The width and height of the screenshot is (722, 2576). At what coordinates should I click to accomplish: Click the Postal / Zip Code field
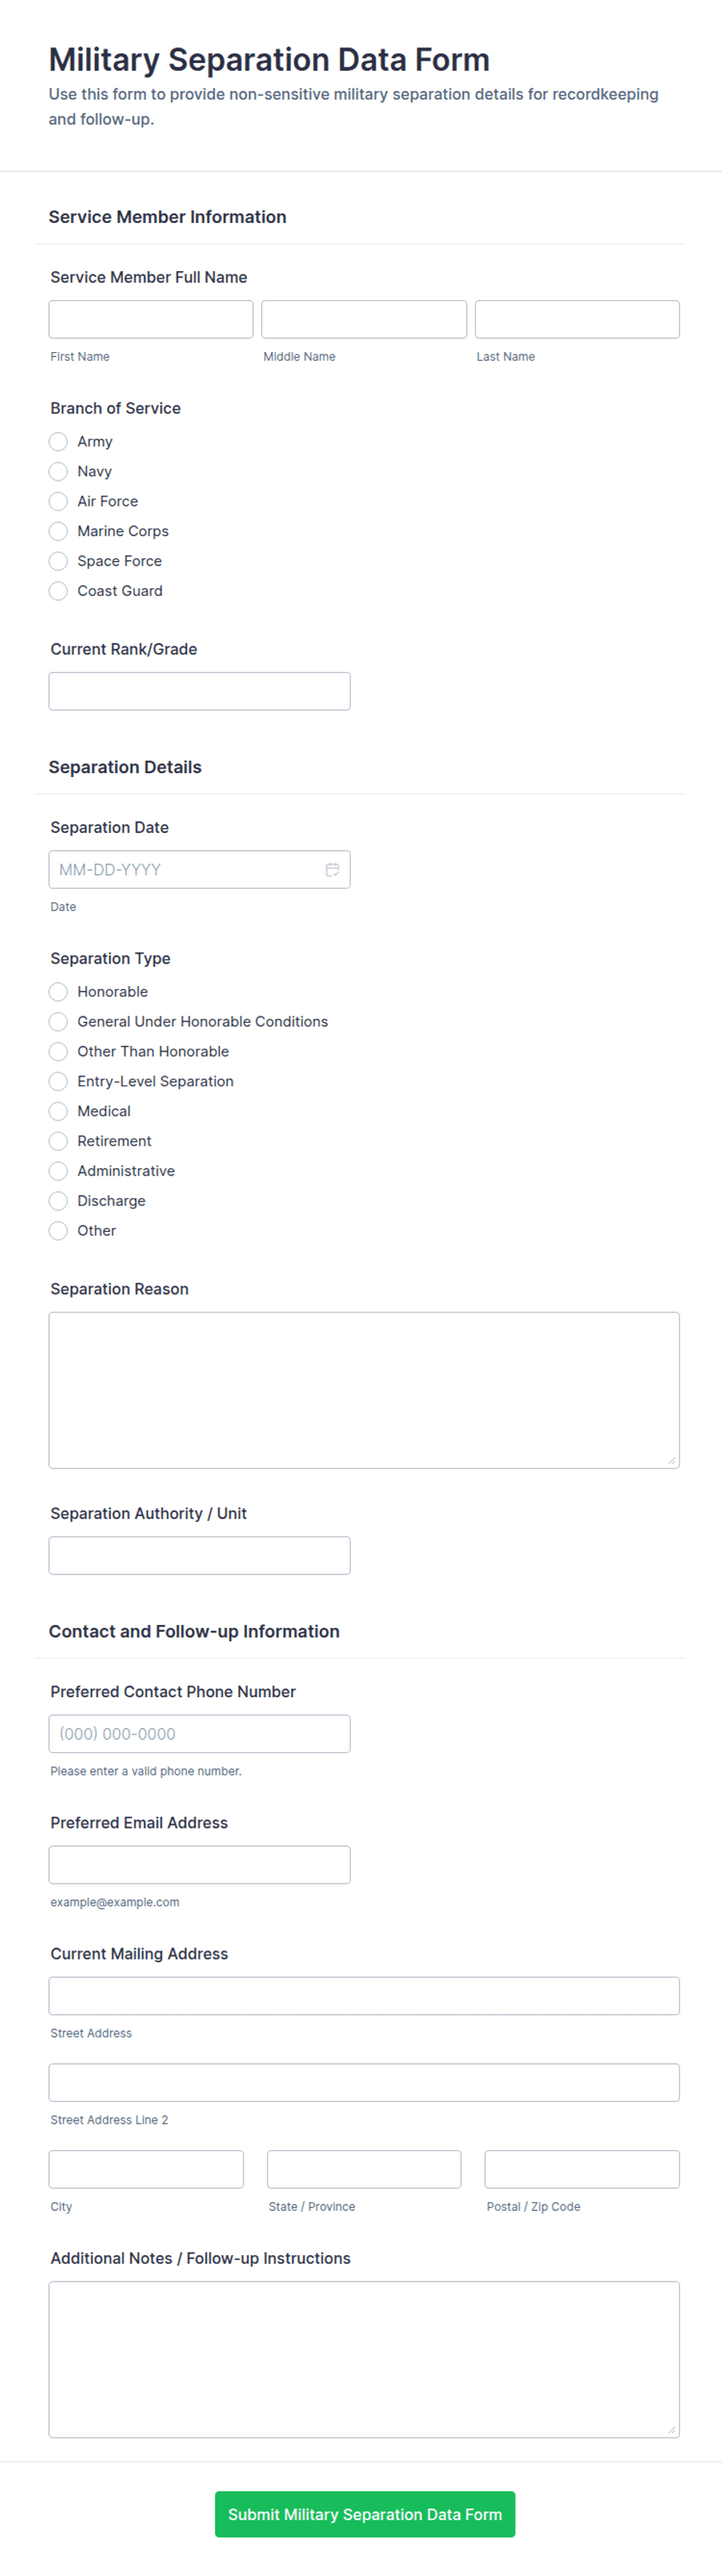tap(582, 2169)
